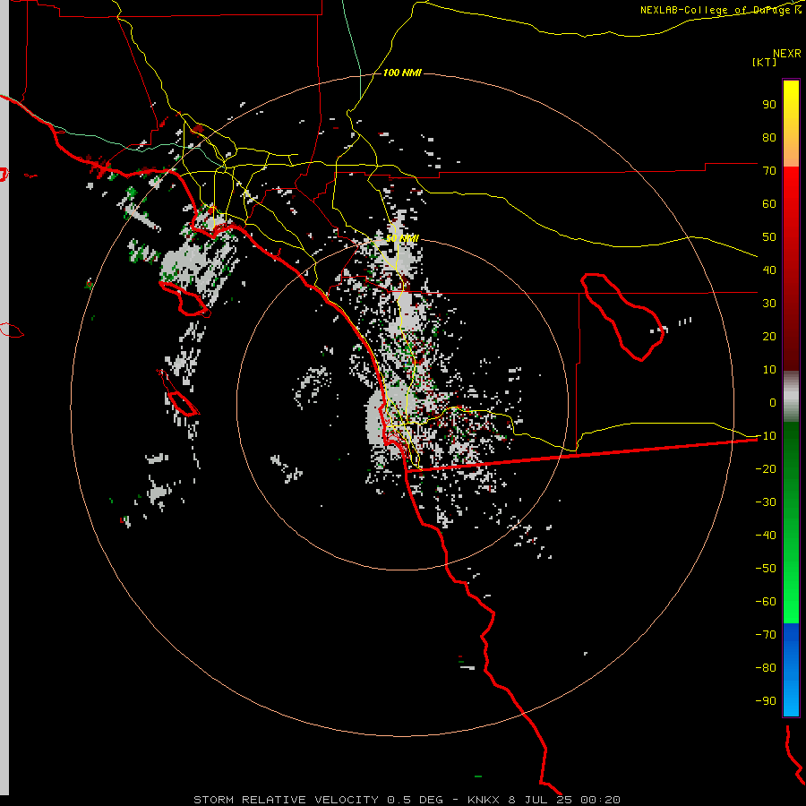Click the 30 knot scale value
This screenshot has width=806, height=806.
[x=769, y=304]
